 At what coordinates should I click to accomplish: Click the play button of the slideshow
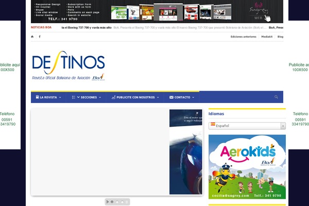(x=108, y=202)
